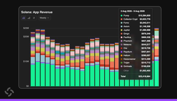This screenshot has width=177, height=101.
Task: Click the Blockworks logo in the corner
Action: click(9, 92)
